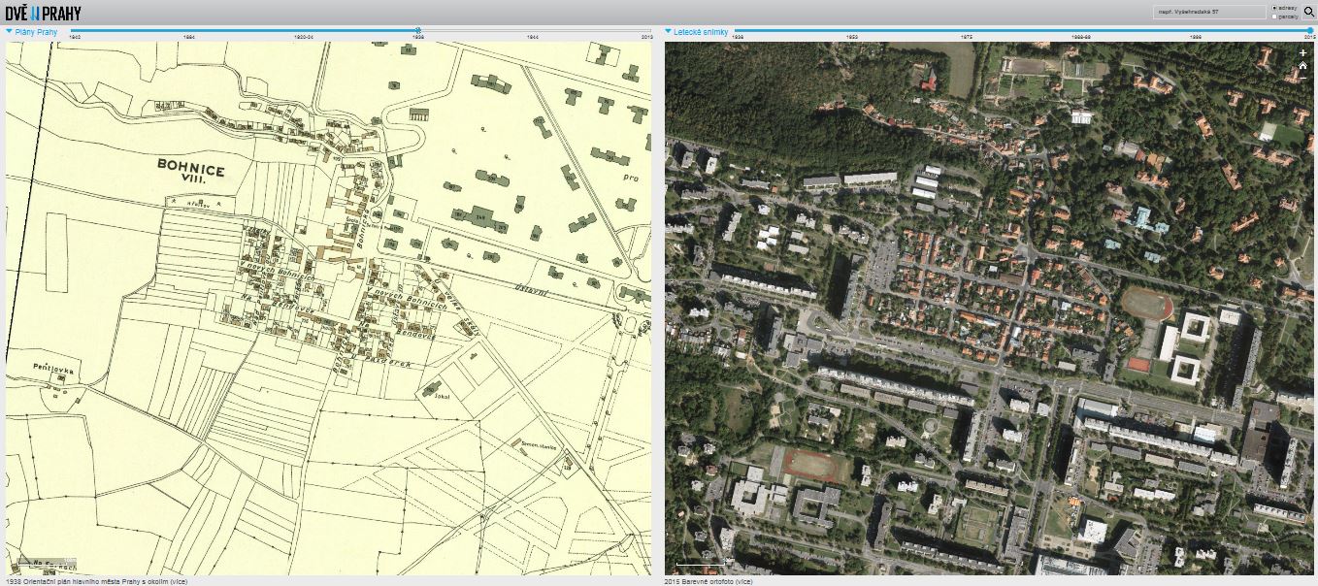Click the plans timeline slider handle at 1938
Image resolution: width=1318 pixels, height=586 pixels.
pos(418,30)
